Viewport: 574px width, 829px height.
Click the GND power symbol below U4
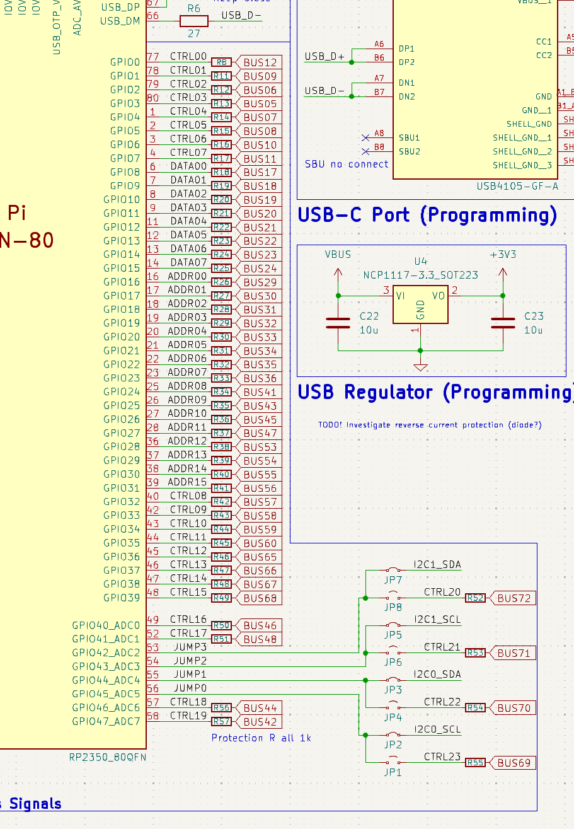[x=420, y=366]
